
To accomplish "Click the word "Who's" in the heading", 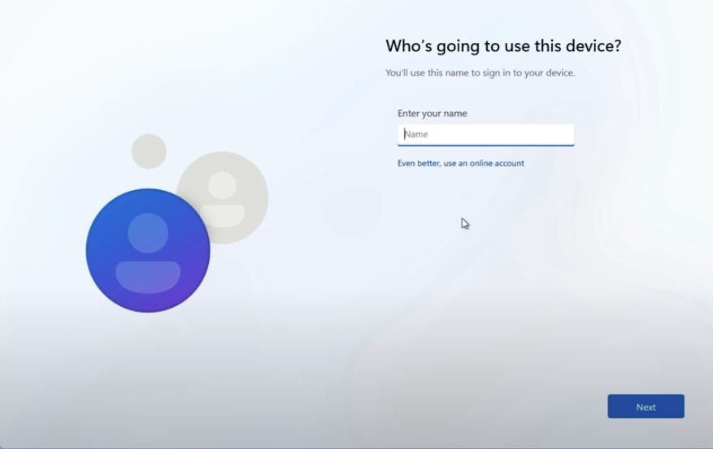I will tap(408, 46).
